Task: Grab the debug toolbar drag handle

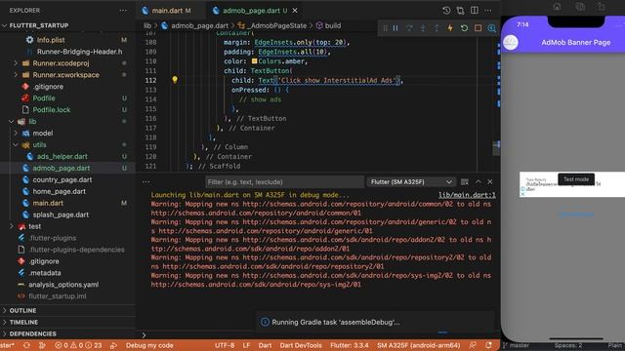Action: tap(385, 28)
